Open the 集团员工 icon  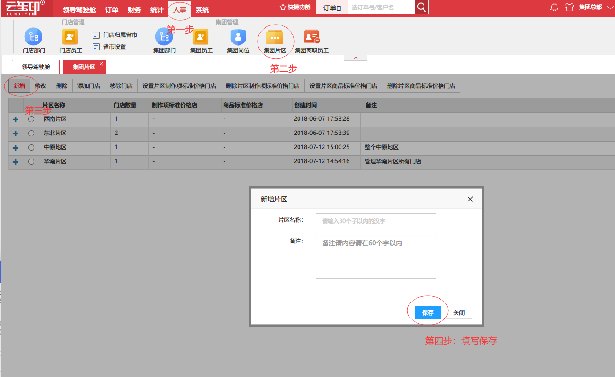pyautogui.click(x=201, y=37)
